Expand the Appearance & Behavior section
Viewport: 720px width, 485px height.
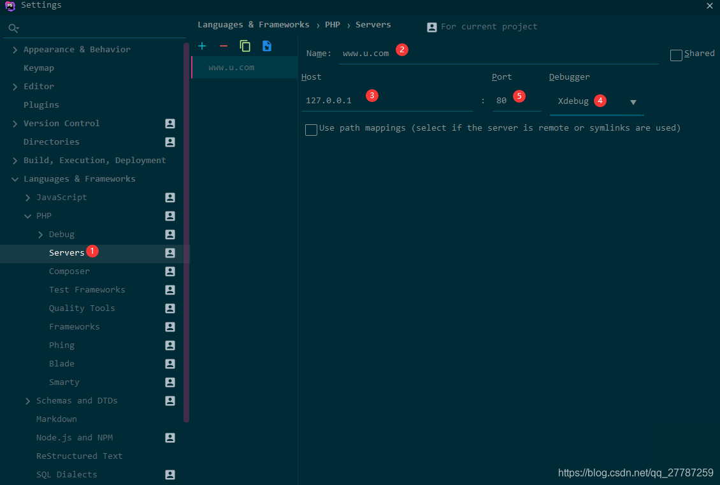click(x=15, y=49)
